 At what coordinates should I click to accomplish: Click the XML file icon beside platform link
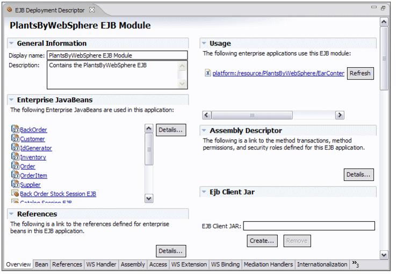click(207, 73)
